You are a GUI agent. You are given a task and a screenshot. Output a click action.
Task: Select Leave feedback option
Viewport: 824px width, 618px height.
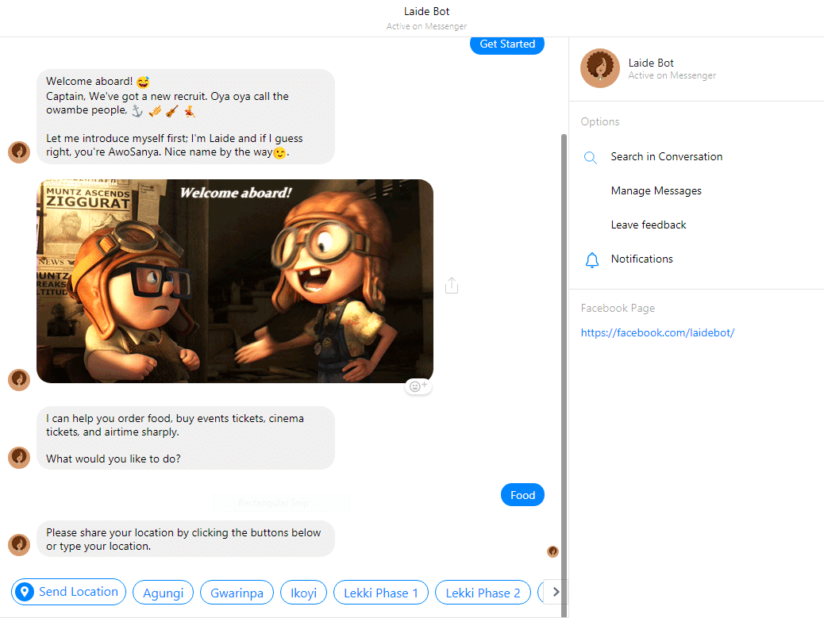tap(649, 225)
